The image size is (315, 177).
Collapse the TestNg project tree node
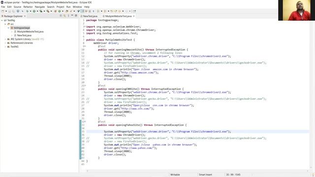pos(2,20)
